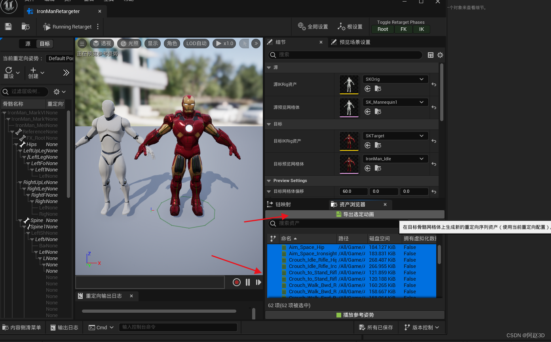Step forward one frame in viewport

[258, 282]
